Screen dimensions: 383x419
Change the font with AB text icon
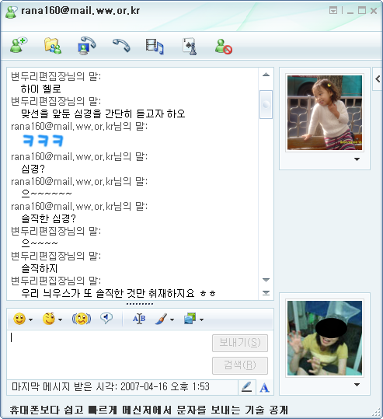click(139, 319)
